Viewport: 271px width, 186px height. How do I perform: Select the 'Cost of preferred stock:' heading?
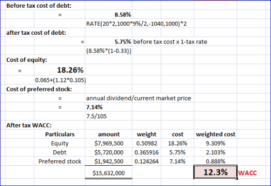[x=39, y=89]
